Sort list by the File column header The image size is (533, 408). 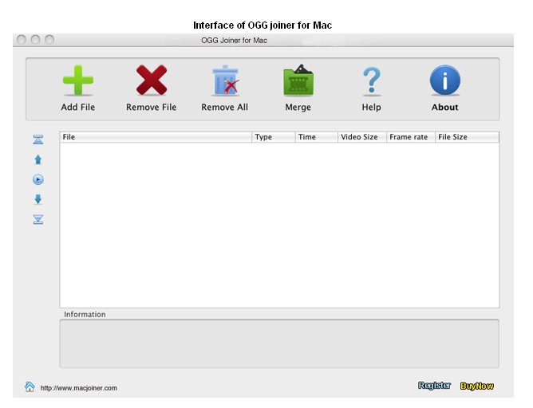pos(156,137)
